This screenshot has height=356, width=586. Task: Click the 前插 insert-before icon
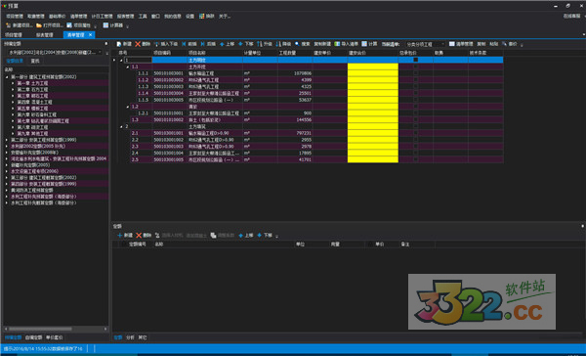click(x=184, y=44)
